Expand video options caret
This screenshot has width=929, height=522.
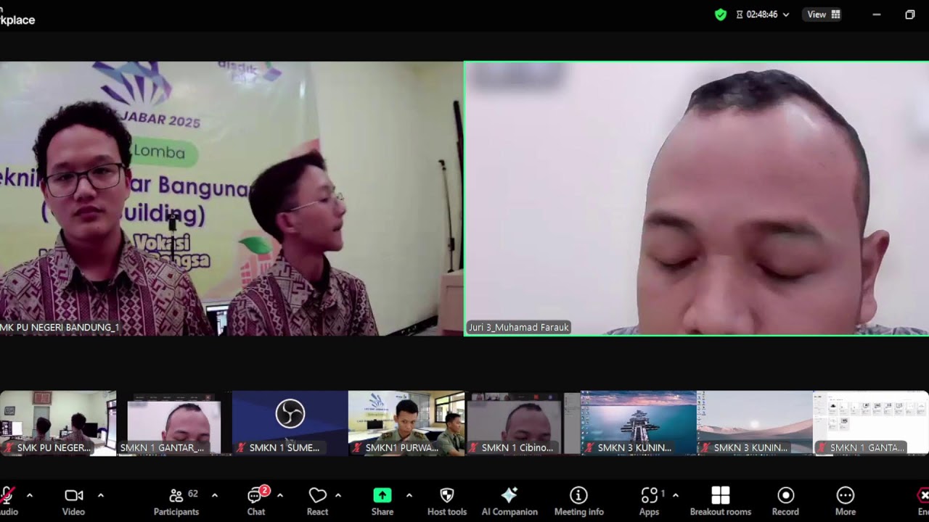click(x=100, y=495)
